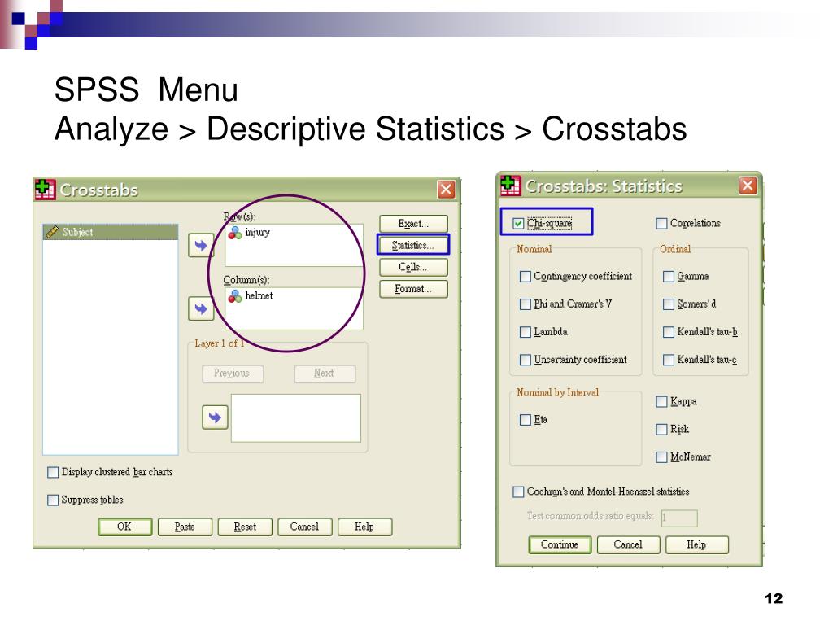The image size is (833, 625).
Task: Click the disabled Next layer button
Action: [x=325, y=374]
